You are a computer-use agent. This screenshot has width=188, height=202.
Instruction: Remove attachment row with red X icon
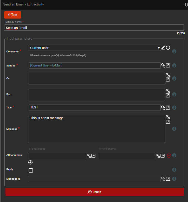pyautogui.click(x=169, y=156)
